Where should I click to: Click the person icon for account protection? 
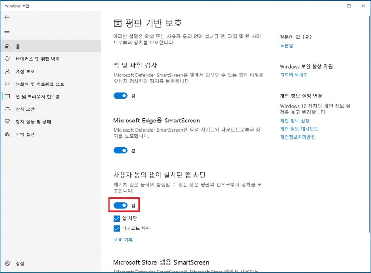coord(7,71)
